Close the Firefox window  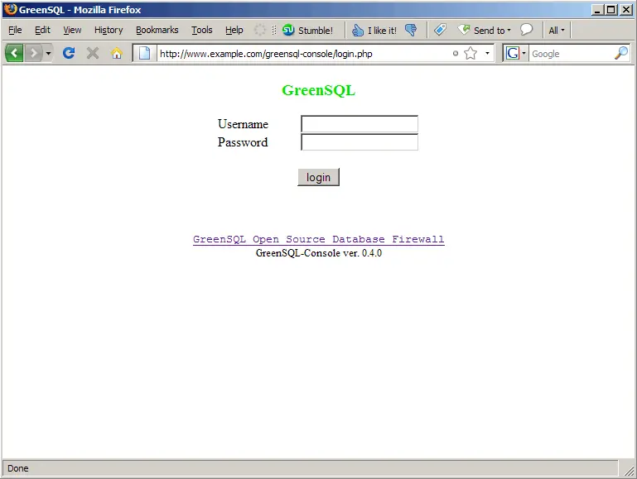point(626,9)
